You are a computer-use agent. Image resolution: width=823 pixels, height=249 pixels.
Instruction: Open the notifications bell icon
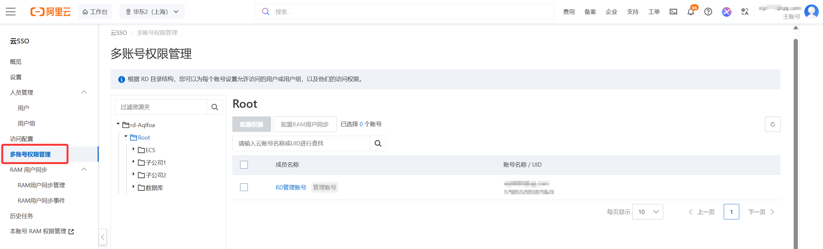click(x=691, y=12)
